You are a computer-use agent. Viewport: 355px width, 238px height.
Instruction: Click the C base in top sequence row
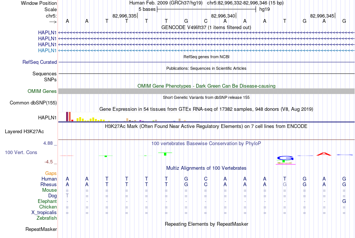click(206, 21)
